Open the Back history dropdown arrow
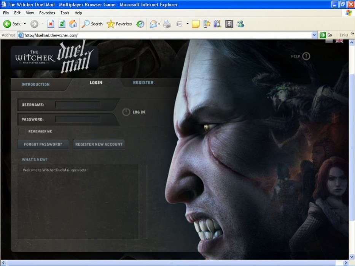The height and width of the screenshot is (266, 355). 25,24
